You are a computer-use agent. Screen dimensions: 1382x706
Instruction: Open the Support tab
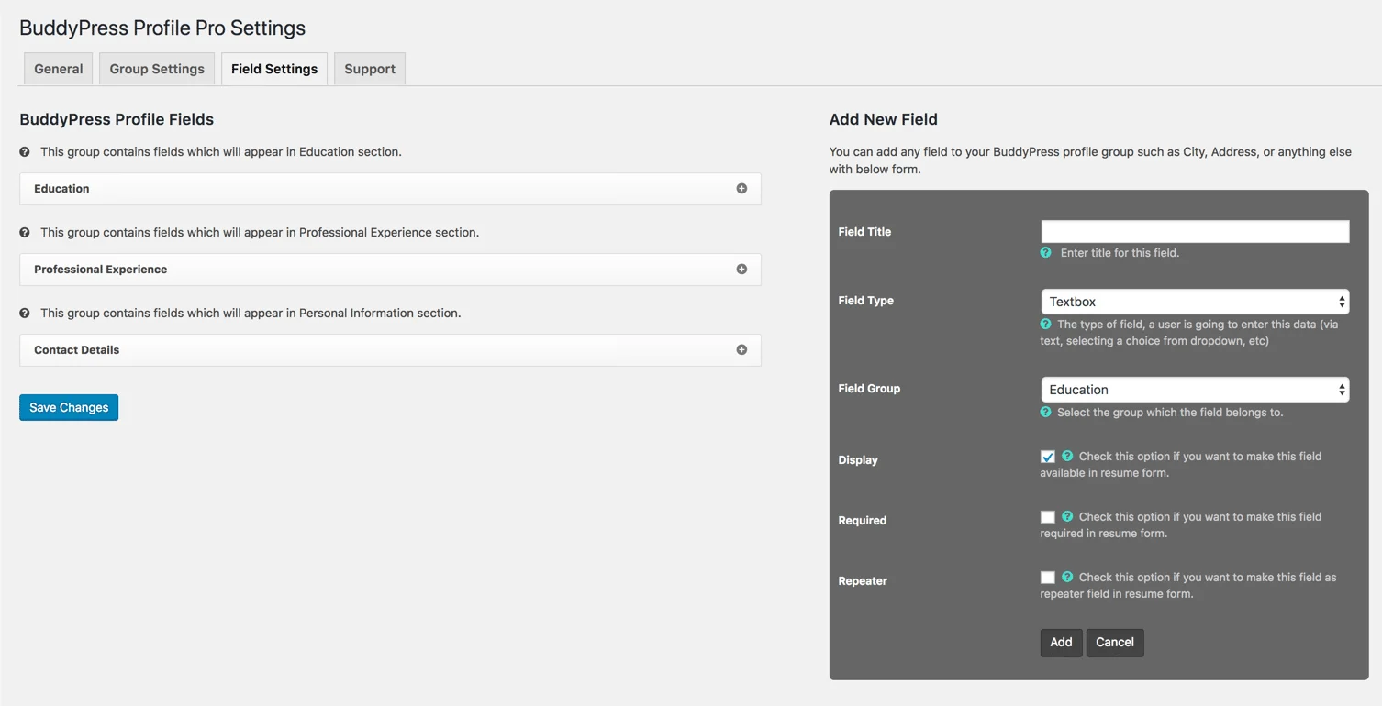(370, 69)
